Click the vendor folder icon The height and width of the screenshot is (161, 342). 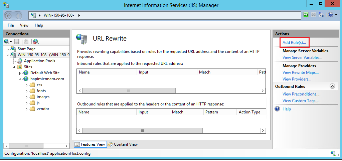pos(32,109)
